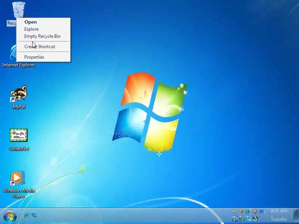Choose Open from the context menu
The width and height of the screenshot is (299, 224).
[43, 22]
